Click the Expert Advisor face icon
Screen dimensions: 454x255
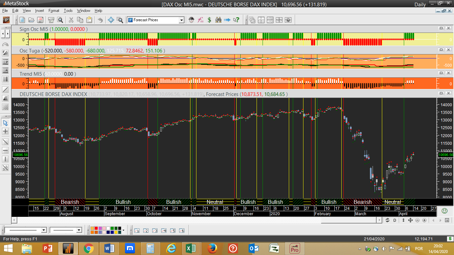coord(191,20)
